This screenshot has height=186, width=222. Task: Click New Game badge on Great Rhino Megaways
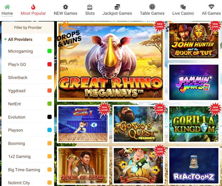(159, 26)
